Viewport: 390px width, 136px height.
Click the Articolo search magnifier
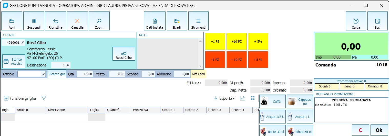coord(43,74)
